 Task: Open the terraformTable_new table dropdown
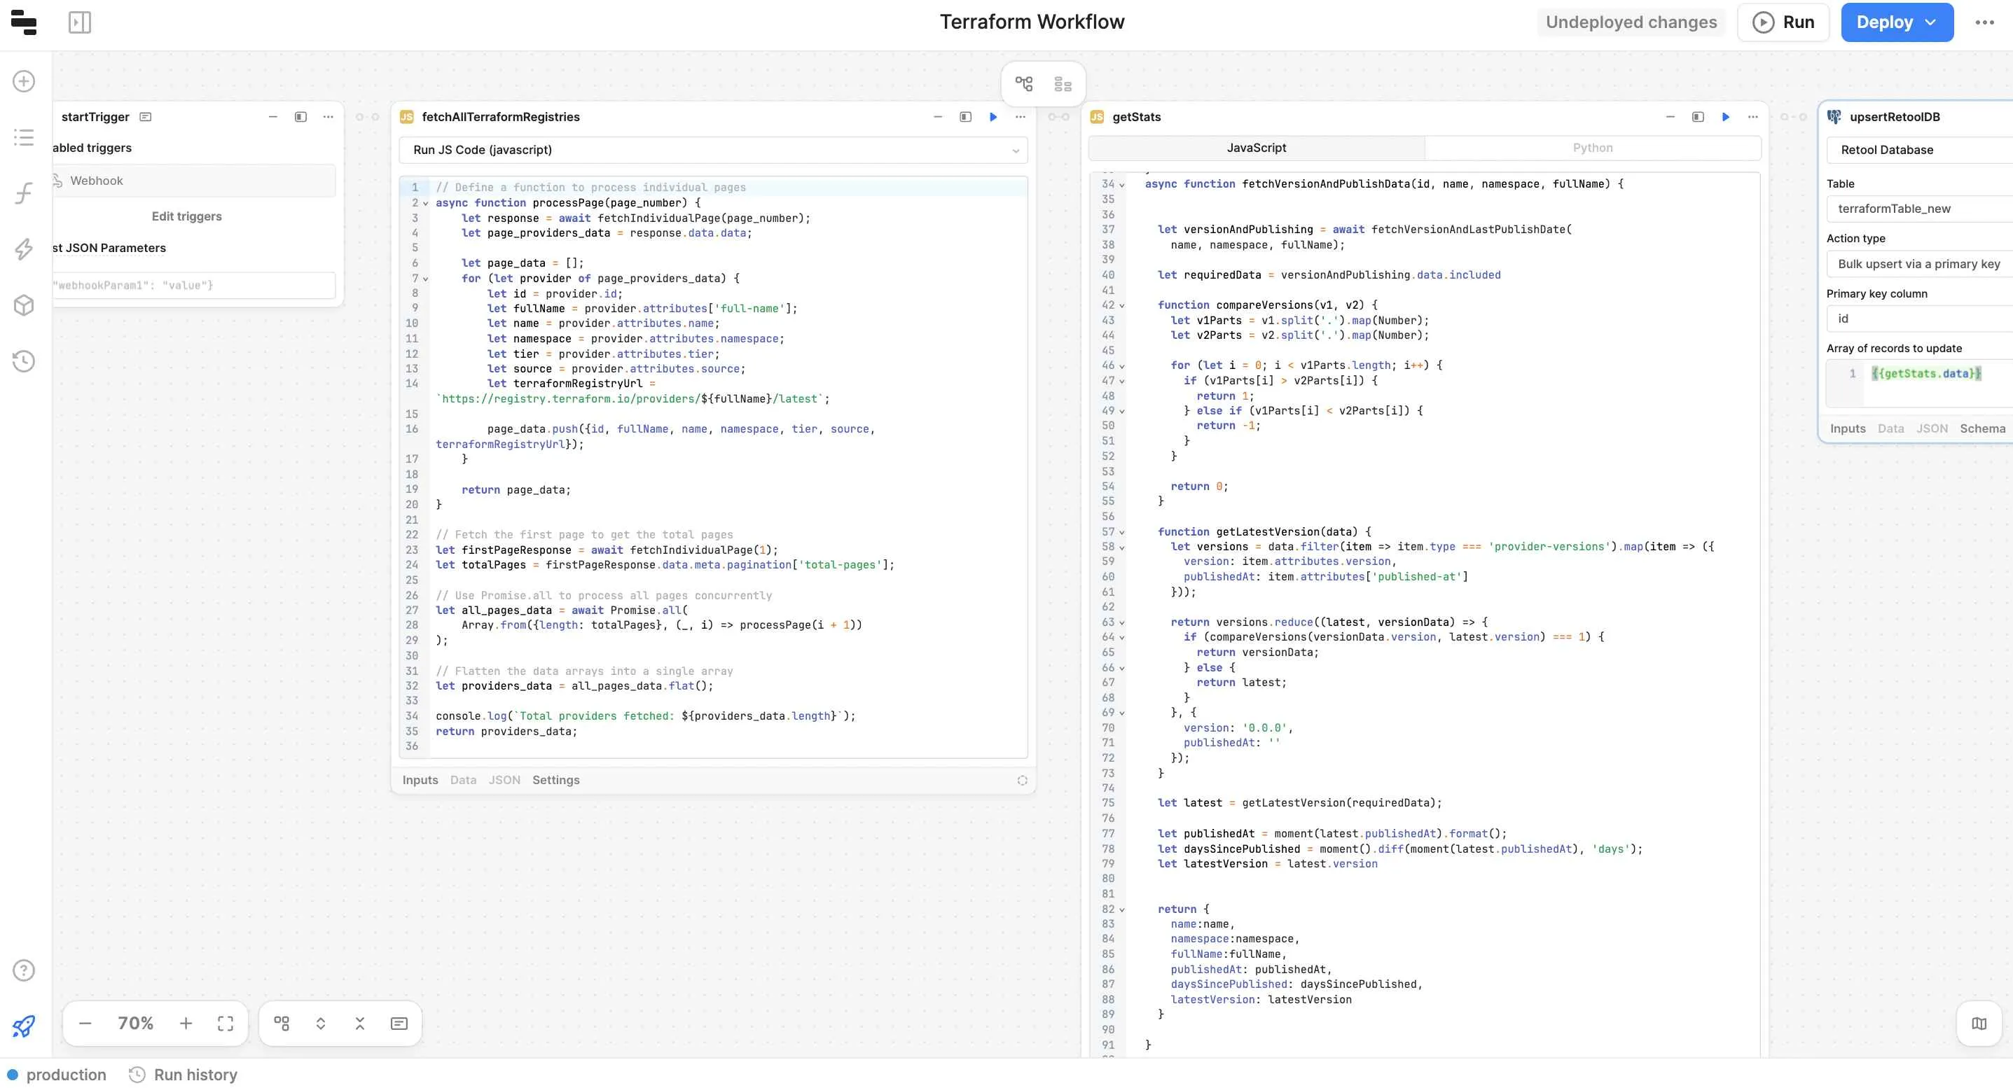(1919, 209)
